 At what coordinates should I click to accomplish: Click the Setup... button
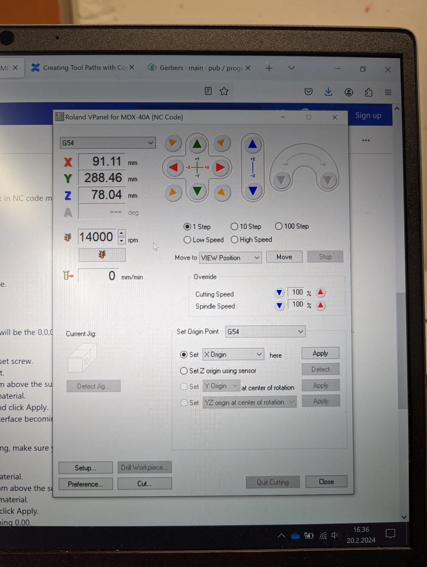pos(85,468)
